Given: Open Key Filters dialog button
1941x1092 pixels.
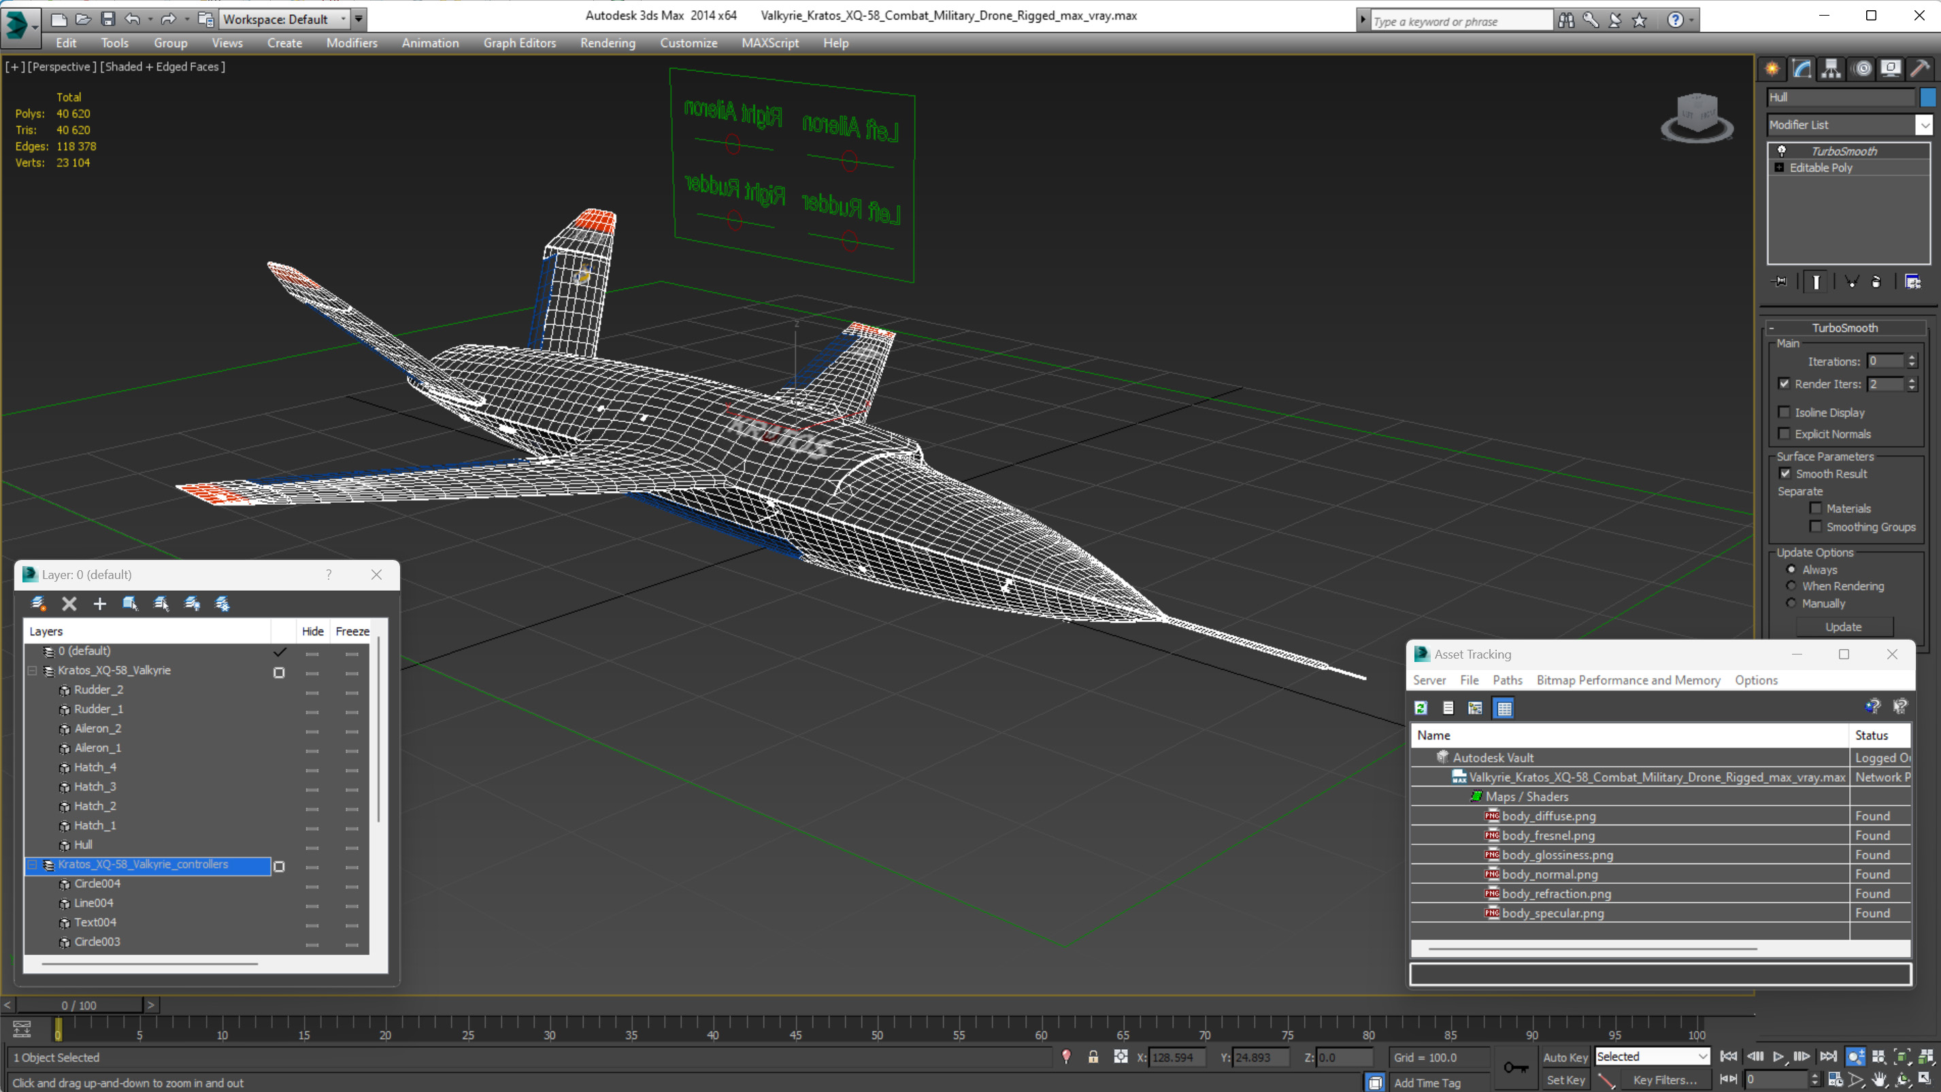Looking at the screenshot, I should pos(1665,1080).
